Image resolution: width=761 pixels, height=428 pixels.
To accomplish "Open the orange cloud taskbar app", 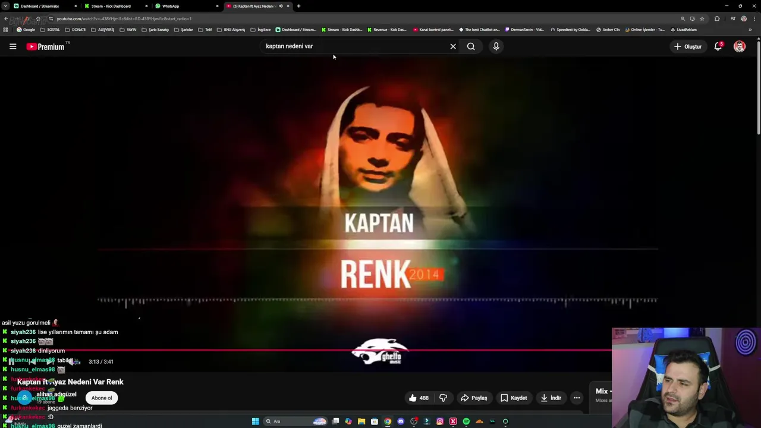I will (x=479, y=421).
